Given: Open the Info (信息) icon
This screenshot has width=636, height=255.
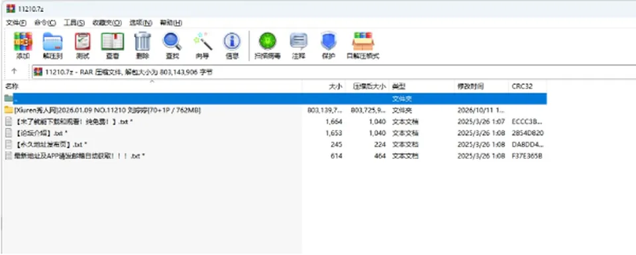Looking at the screenshot, I should (232, 41).
